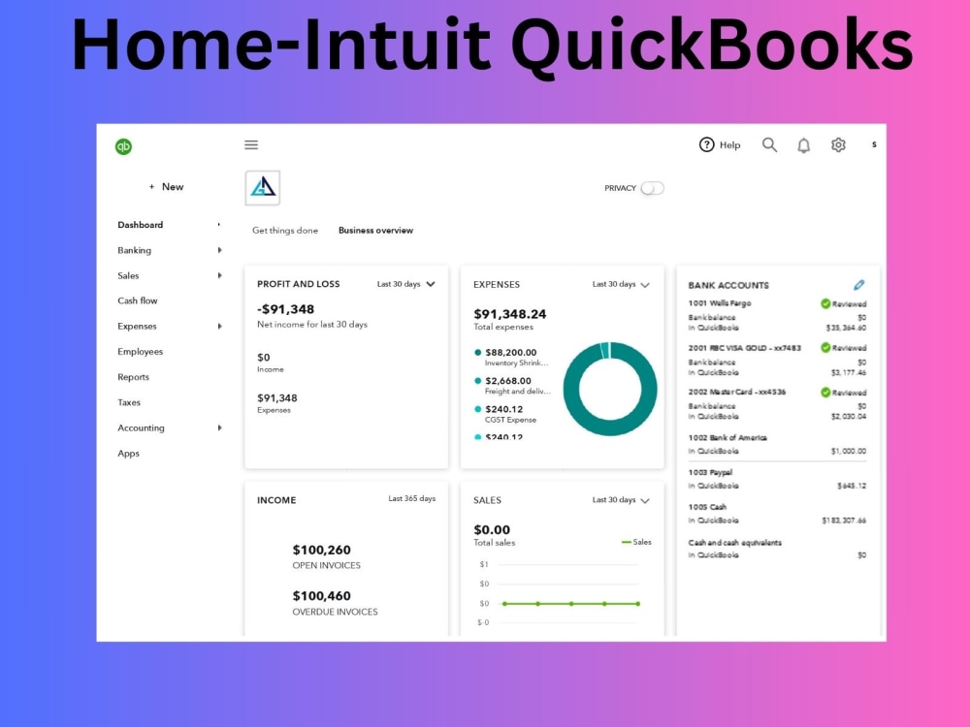Click the OPEN INVOICES amount
The height and width of the screenshot is (727, 970).
tap(322, 548)
